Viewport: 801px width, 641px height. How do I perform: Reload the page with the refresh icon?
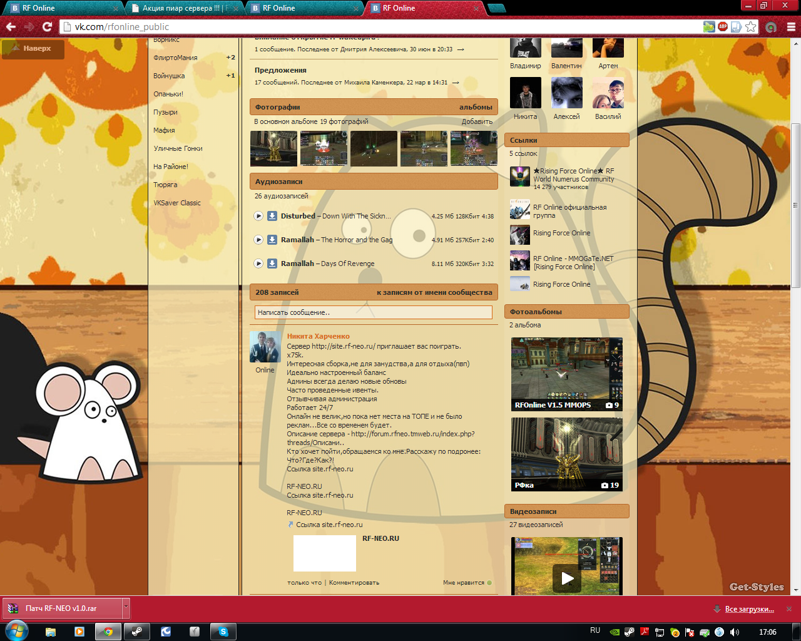[47, 27]
